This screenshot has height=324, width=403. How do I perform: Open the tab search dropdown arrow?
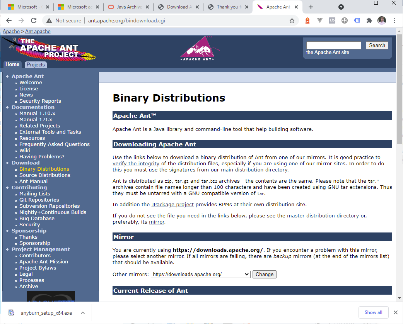coord(341,7)
